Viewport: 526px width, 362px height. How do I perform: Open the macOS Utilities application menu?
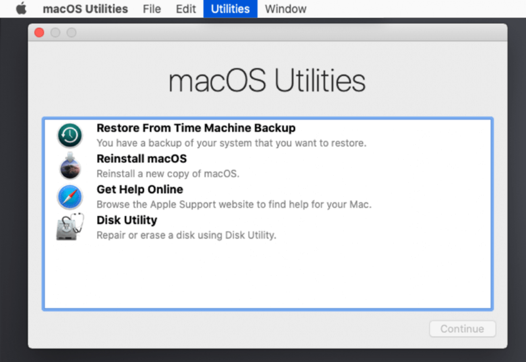pyautogui.click(x=85, y=9)
